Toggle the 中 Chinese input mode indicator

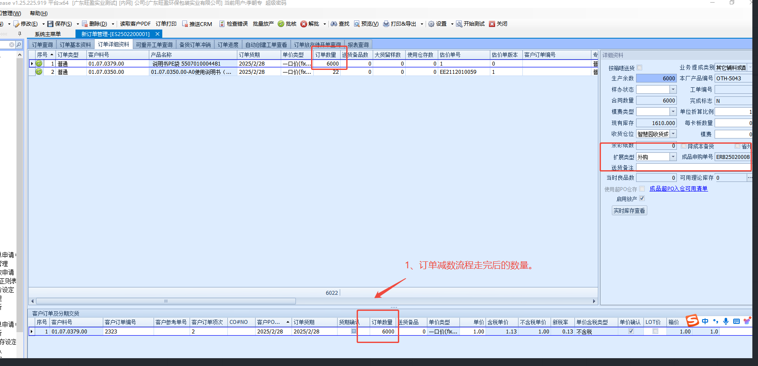coord(705,321)
